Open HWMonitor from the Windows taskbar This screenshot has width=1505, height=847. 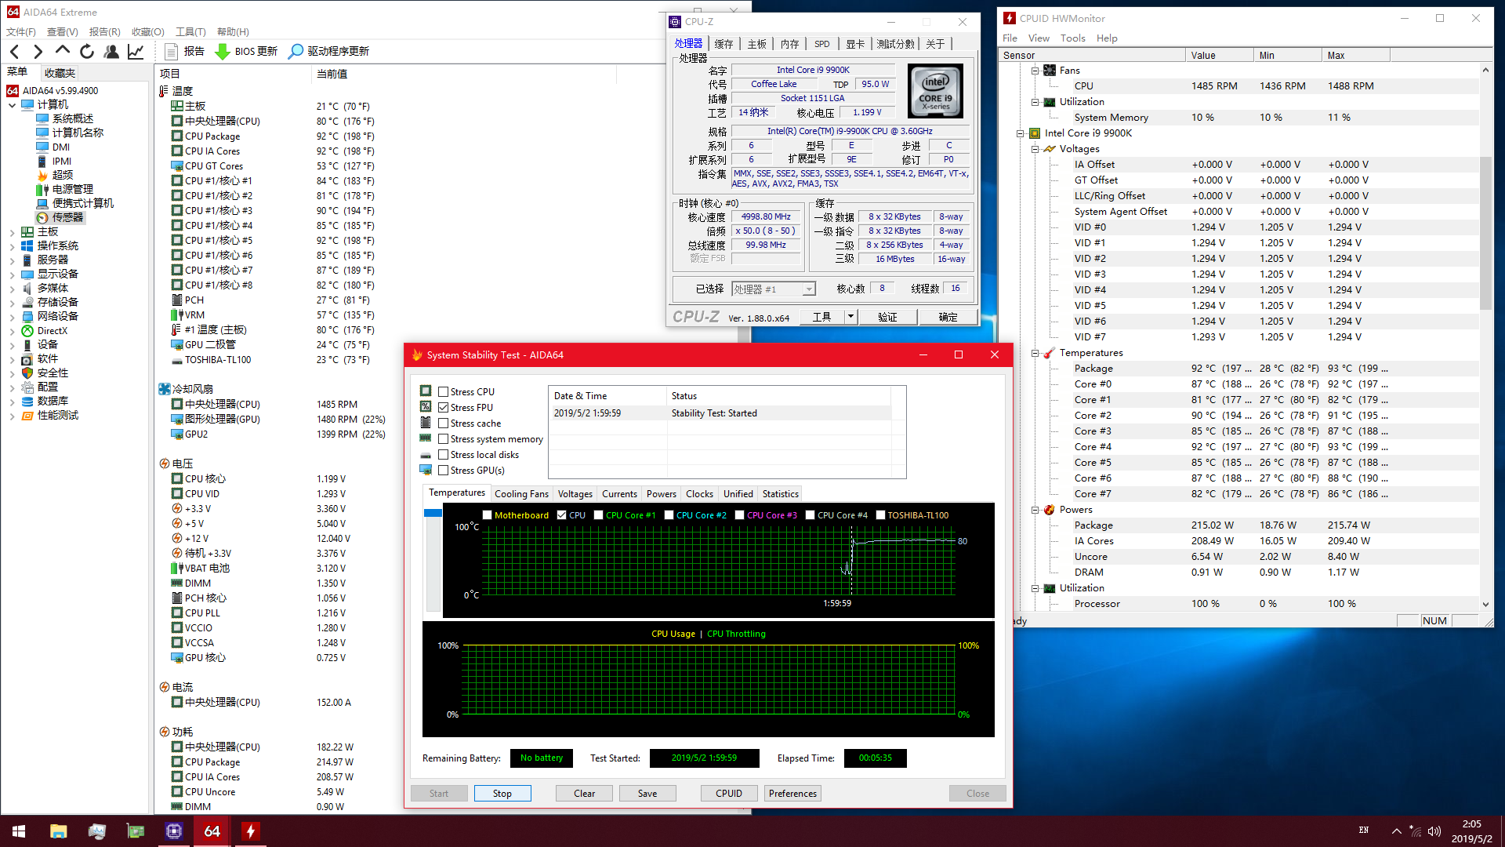250,831
